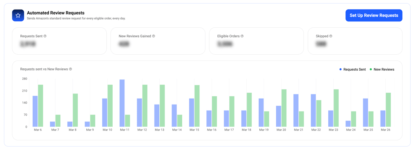
Task: Click the 70 y-axis value
Action: tap(26, 115)
